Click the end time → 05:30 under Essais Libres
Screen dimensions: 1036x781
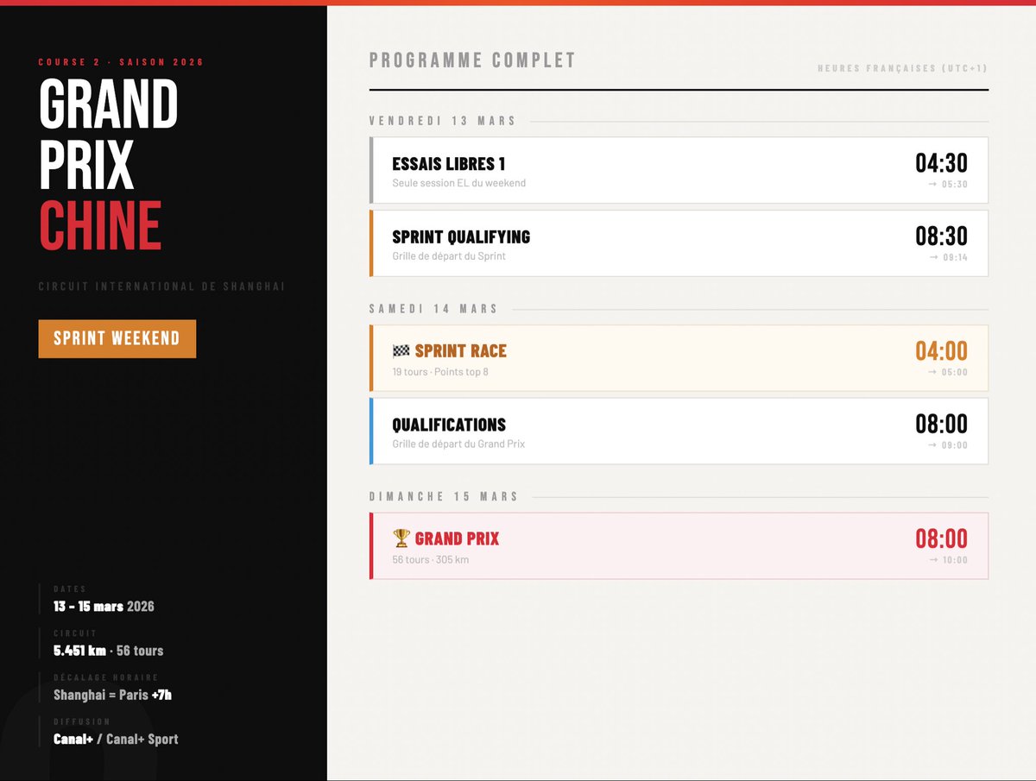coord(948,185)
